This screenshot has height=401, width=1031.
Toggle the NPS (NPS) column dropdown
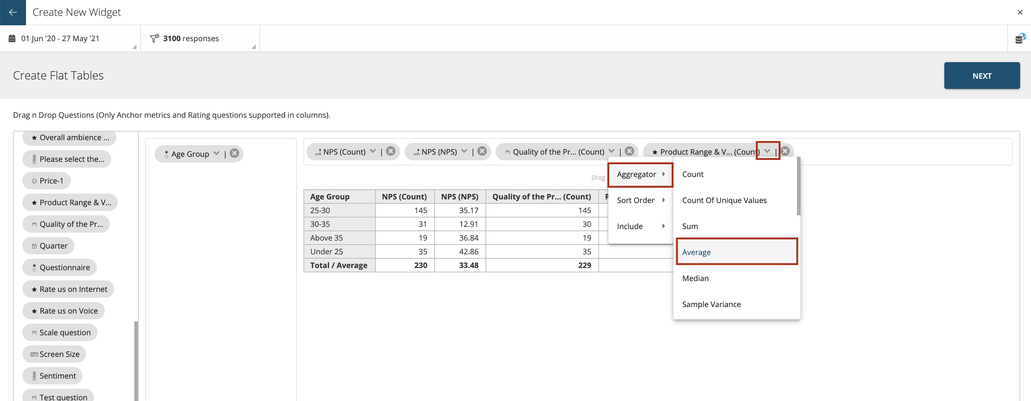[463, 152]
